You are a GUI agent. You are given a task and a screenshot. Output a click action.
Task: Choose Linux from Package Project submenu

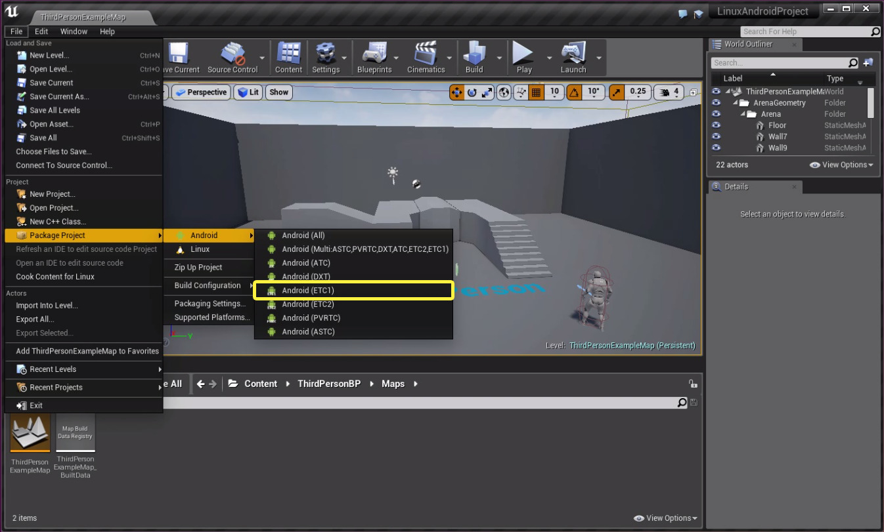200,249
